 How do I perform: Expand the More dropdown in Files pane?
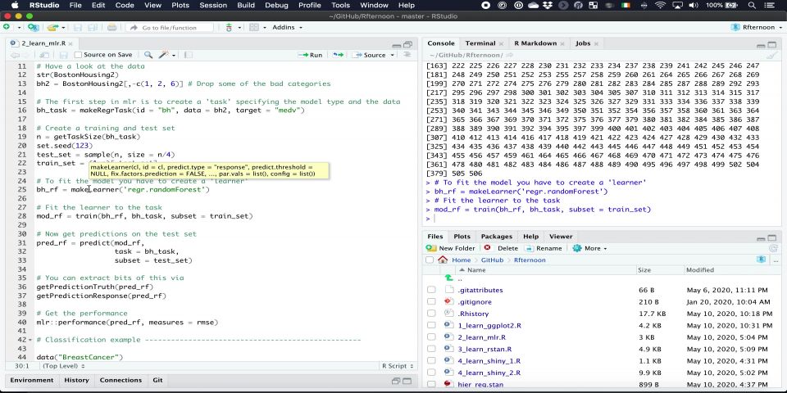click(x=589, y=248)
